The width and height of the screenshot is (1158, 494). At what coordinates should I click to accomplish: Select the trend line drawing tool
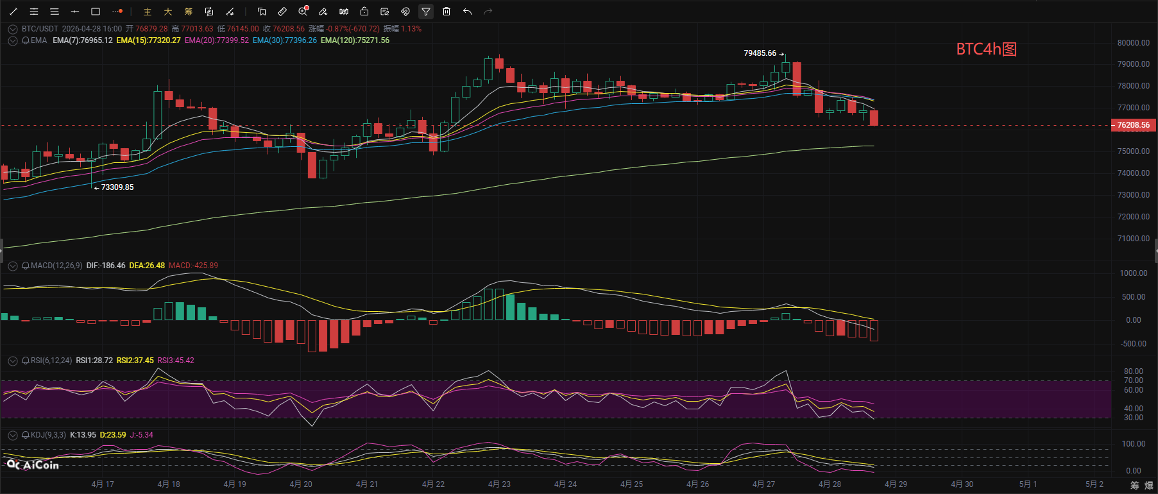pos(13,12)
